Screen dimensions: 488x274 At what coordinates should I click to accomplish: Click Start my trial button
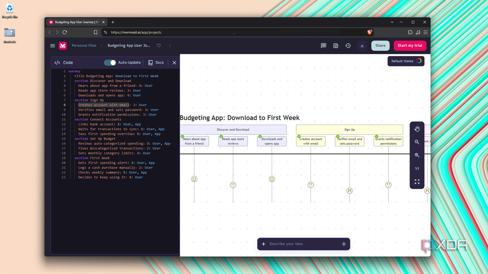pos(410,46)
